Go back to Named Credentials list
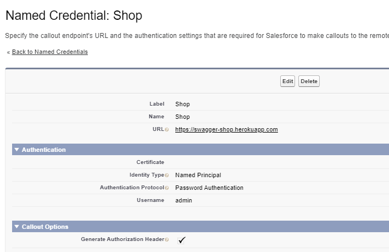Viewport: 389px width, 252px height. click(x=49, y=52)
